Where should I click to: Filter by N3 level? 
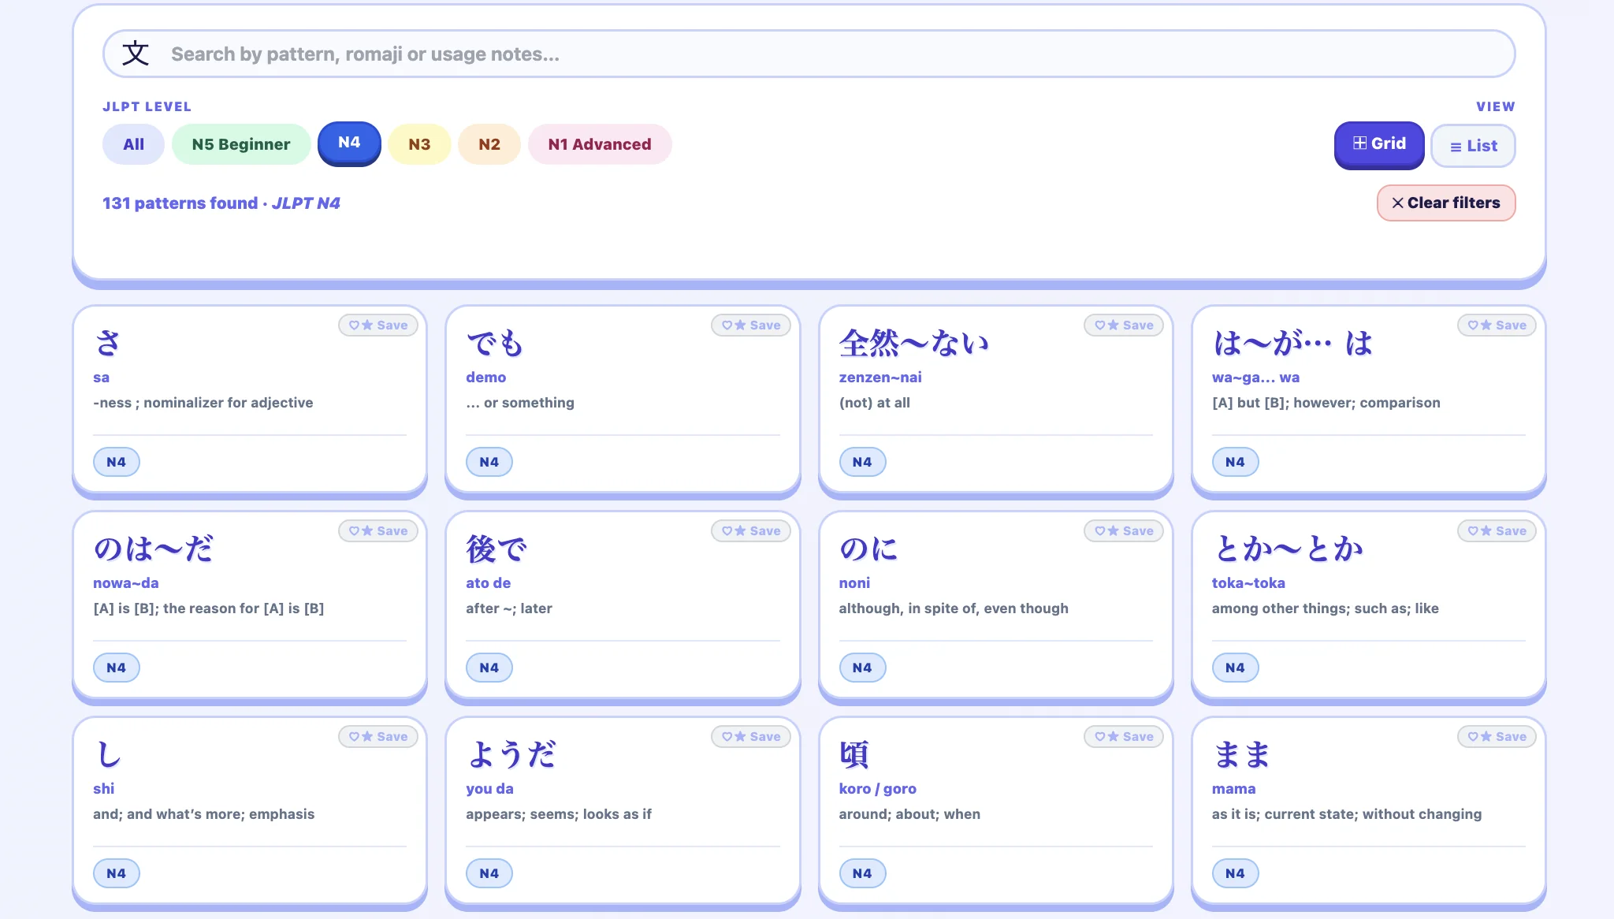(x=419, y=144)
